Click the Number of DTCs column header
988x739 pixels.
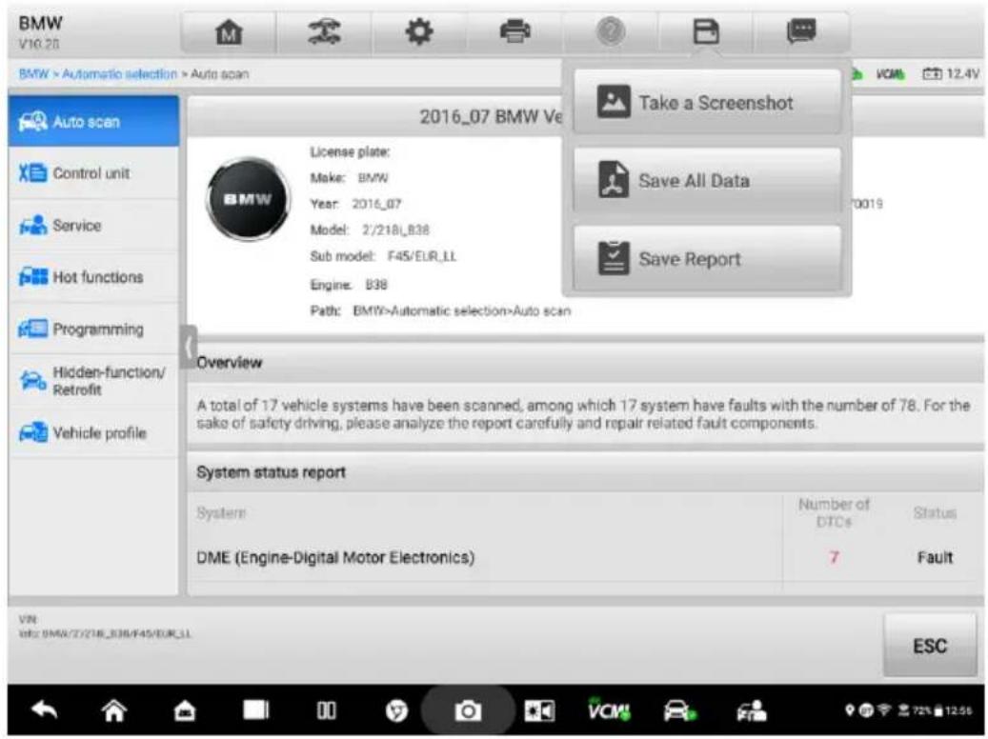[x=834, y=513]
